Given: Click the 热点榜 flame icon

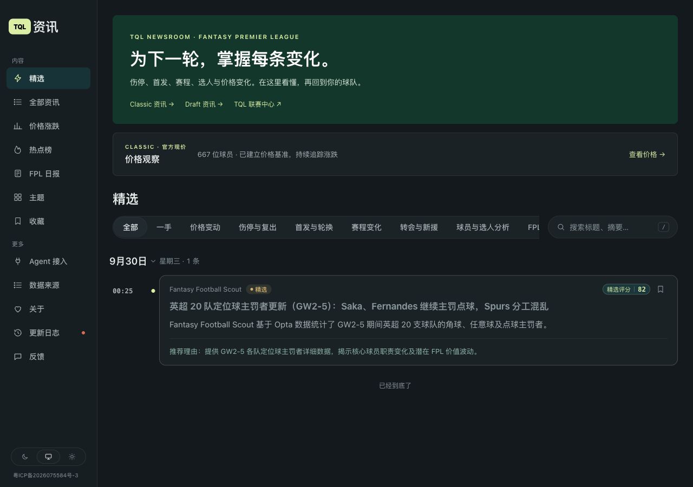Looking at the screenshot, I should [18, 150].
